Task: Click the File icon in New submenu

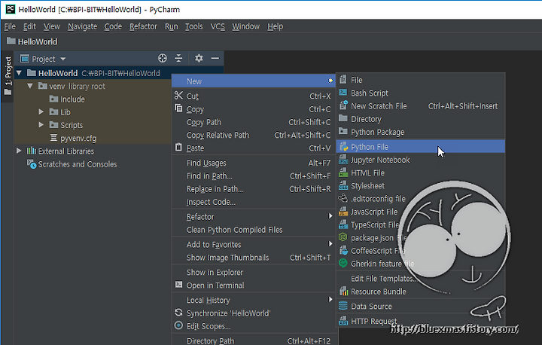Action: 343,80
